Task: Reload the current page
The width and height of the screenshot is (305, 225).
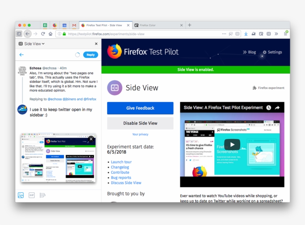Action: (43, 34)
